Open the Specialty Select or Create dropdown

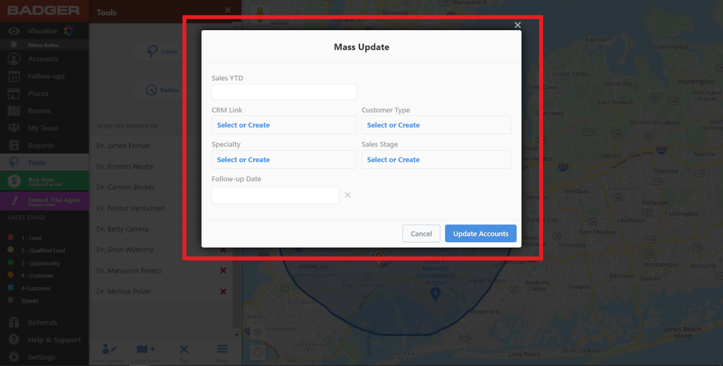[x=284, y=159]
